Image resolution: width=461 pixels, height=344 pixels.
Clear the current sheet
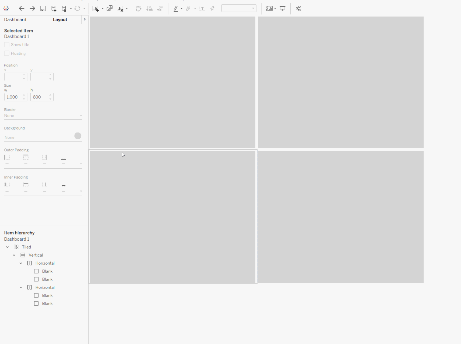[x=120, y=8]
